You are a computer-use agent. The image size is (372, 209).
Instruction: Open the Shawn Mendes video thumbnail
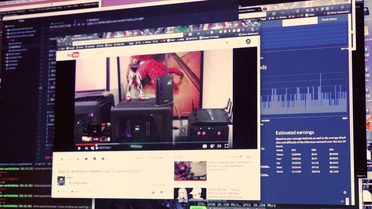190,194
